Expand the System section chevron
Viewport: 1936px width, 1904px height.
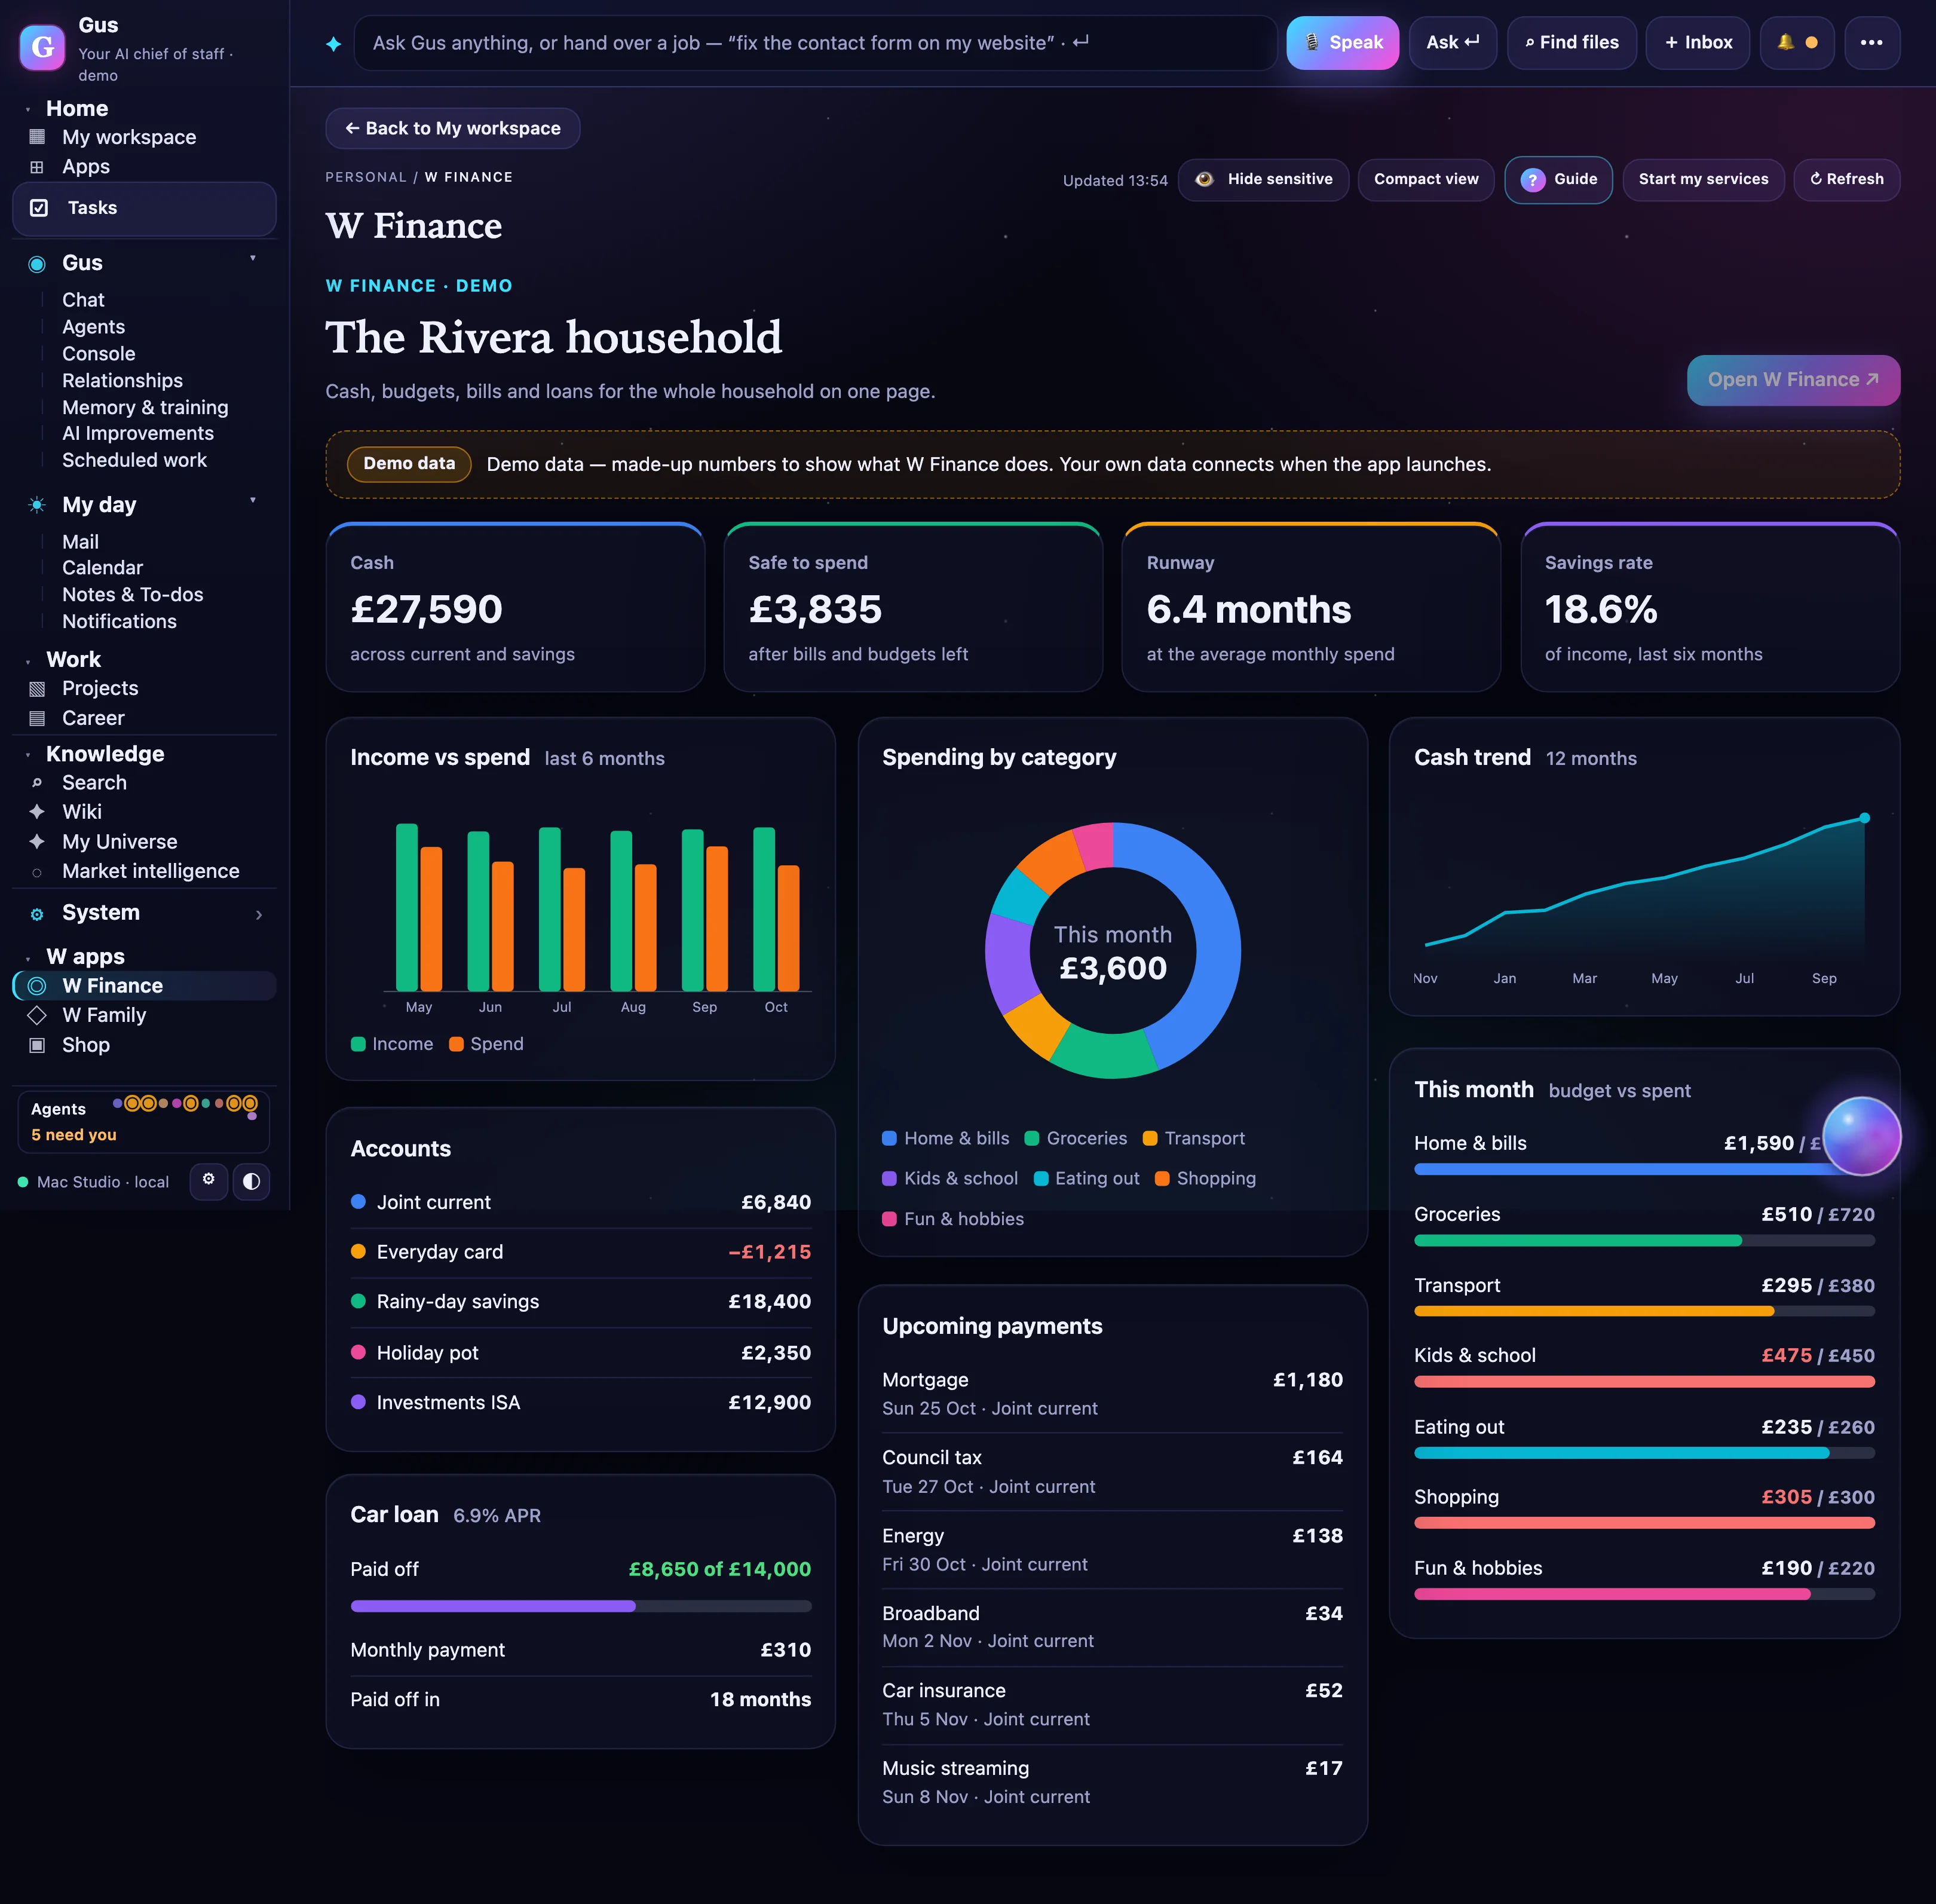click(259, 915)
